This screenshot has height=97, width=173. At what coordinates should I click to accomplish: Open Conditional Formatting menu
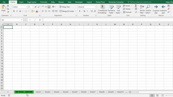pyautogui.click(x=102, y=9)
